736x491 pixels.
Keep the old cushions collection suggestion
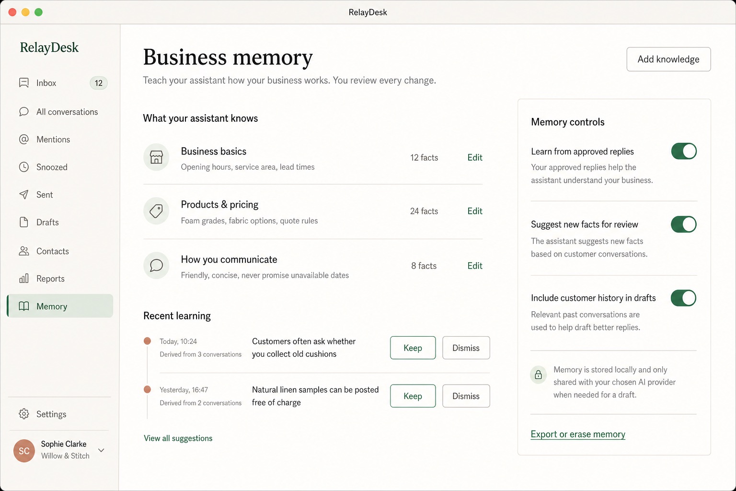[x=413, y=348]
